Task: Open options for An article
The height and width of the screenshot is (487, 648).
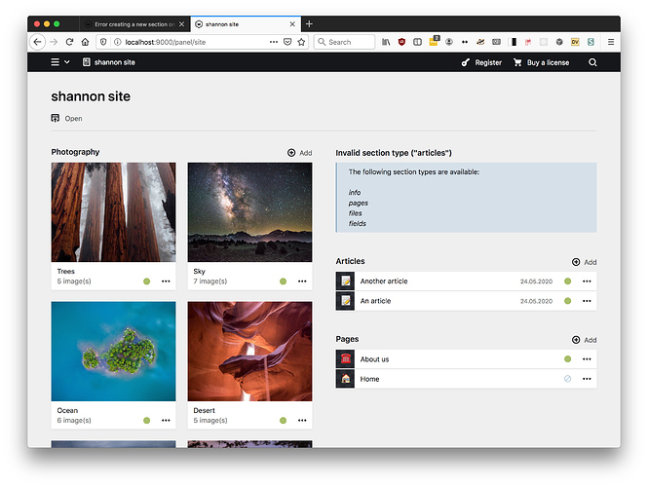Action: tap(587, 301)
